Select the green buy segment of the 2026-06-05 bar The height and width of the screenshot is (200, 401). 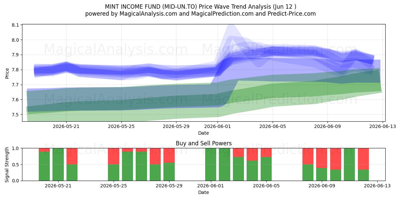[x=266, y=169]
